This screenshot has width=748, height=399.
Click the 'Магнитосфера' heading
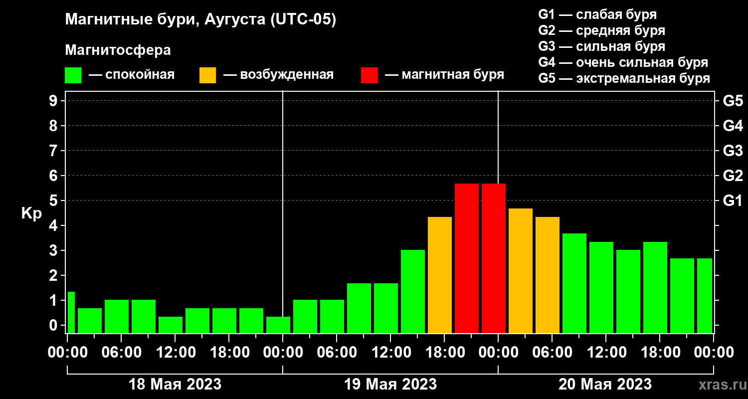pos(118,50)
